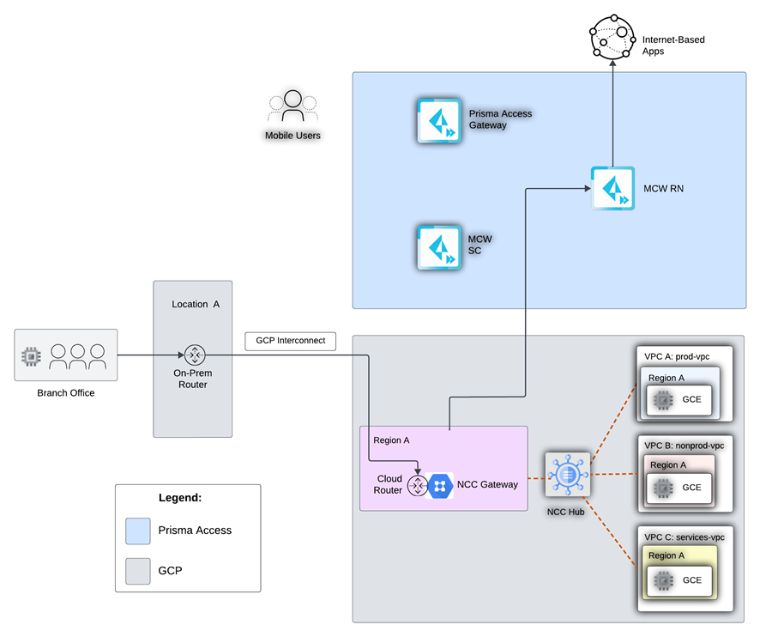Click the Prisma Access legend swatch
772x637 pixels.
tap(138, 531)
